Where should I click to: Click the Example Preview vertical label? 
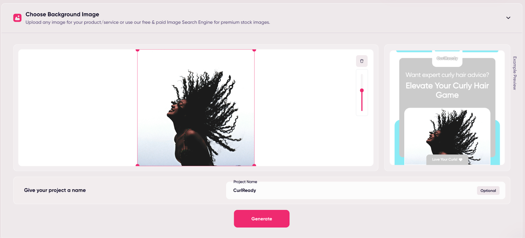point(515,73)
